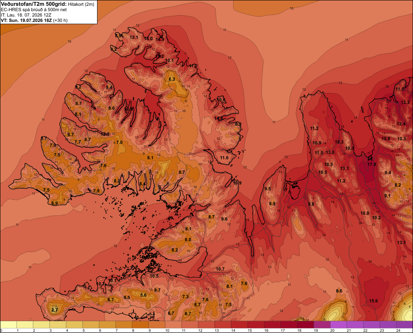Viewport: 413px width, 333px height.
Task: Click the 13.3 temperature value
Action: click(405, 102)
